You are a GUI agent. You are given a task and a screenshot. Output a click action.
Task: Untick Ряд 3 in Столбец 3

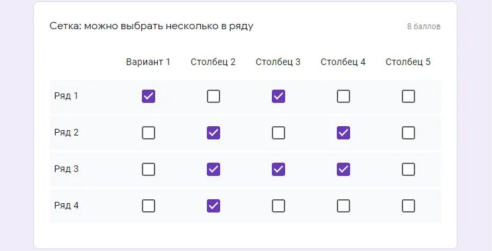pyautogui.click(x=278, y=169)
